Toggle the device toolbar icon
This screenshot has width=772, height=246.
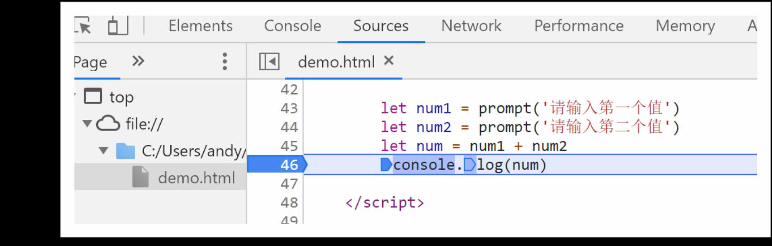click(x=118, y=25)
